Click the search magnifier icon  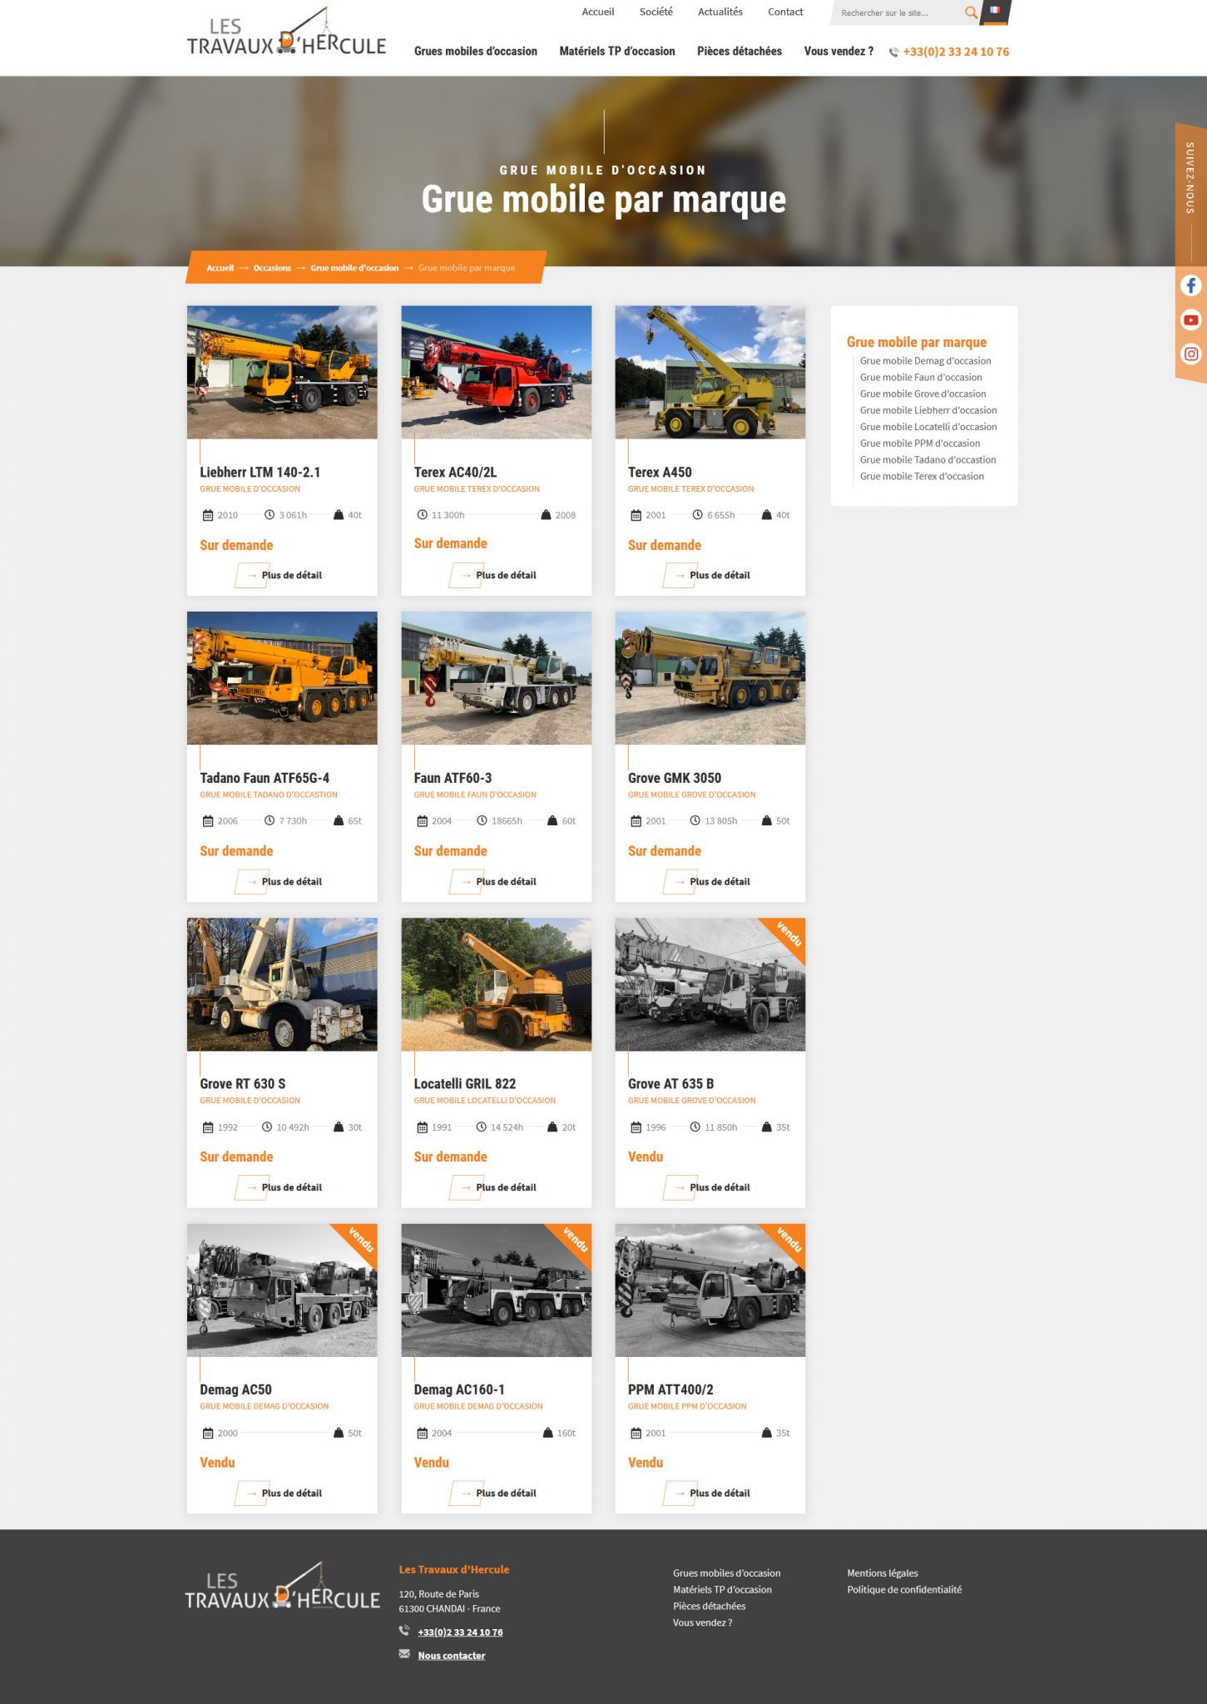(x=970, y=12)
